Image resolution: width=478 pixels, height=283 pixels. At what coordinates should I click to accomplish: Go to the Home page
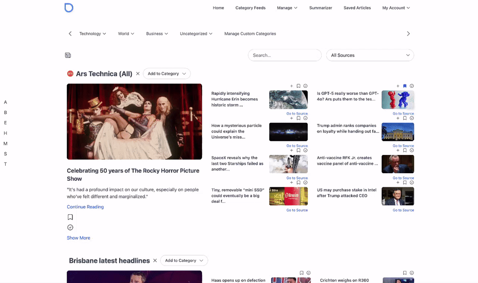click(218, 8)
